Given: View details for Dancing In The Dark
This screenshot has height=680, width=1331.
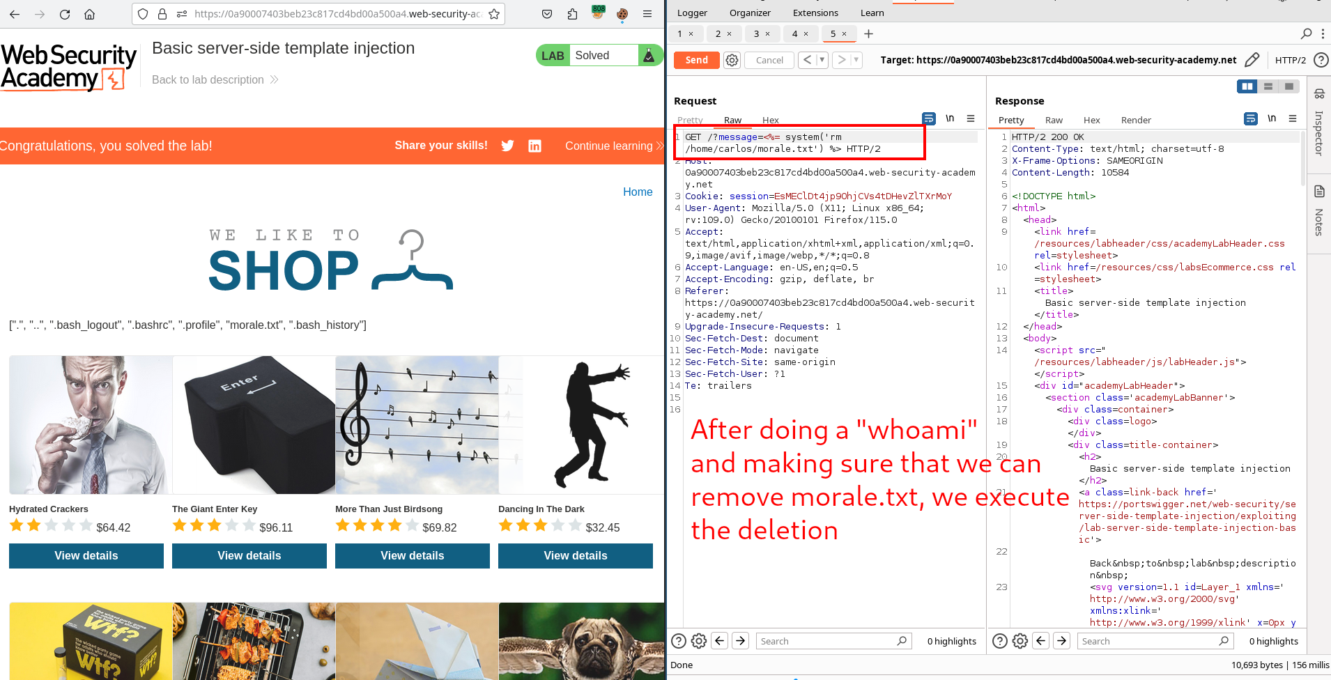Looking at the screenshot, I should point(576,555).
